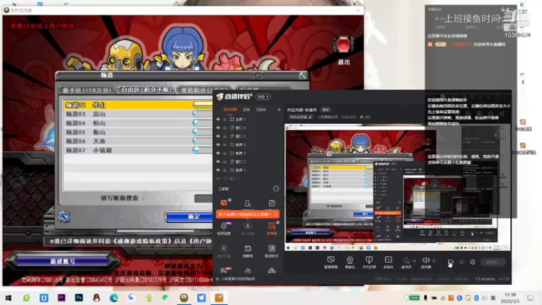Open streaming settings hexagon gear icon
The height and width of the screenshot is (305, 542).
click(x=472, y=262)
